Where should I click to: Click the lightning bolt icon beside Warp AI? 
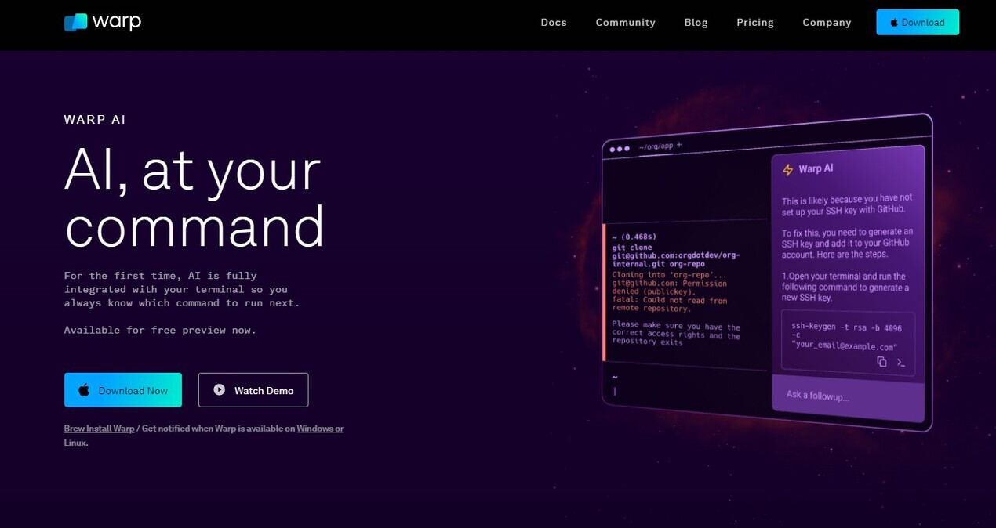point(787,170)
